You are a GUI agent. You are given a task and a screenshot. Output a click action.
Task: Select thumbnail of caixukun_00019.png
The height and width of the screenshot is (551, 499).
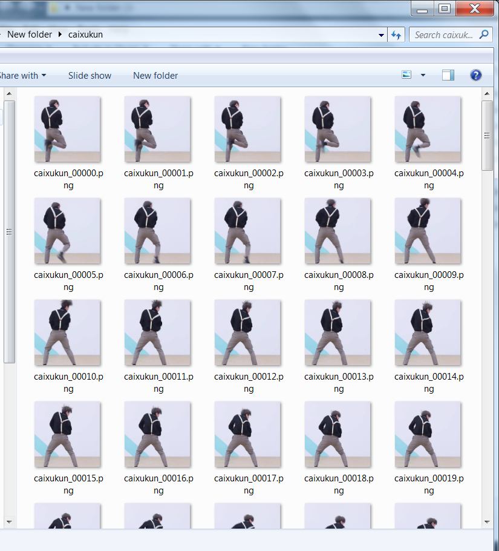[428, 434]
